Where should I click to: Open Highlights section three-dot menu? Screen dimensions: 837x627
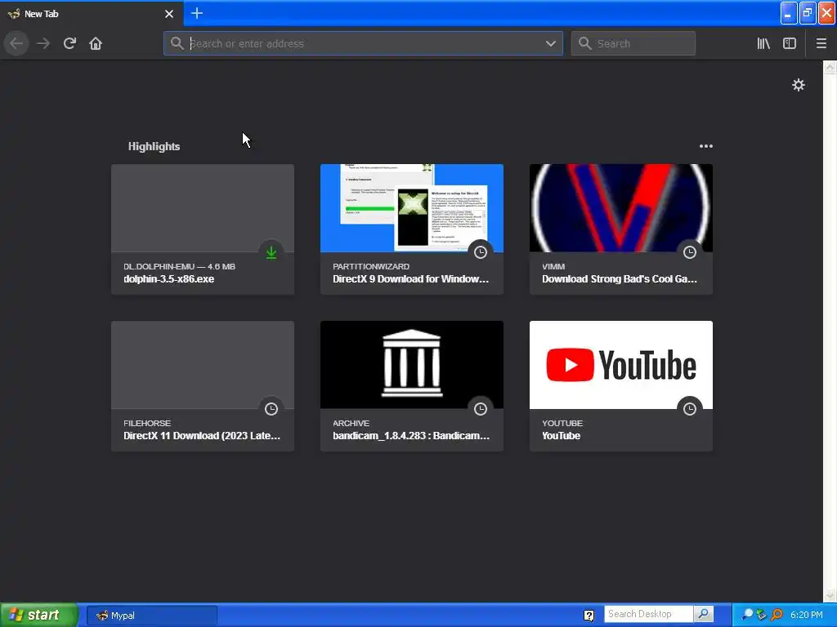tap(705, 146)
